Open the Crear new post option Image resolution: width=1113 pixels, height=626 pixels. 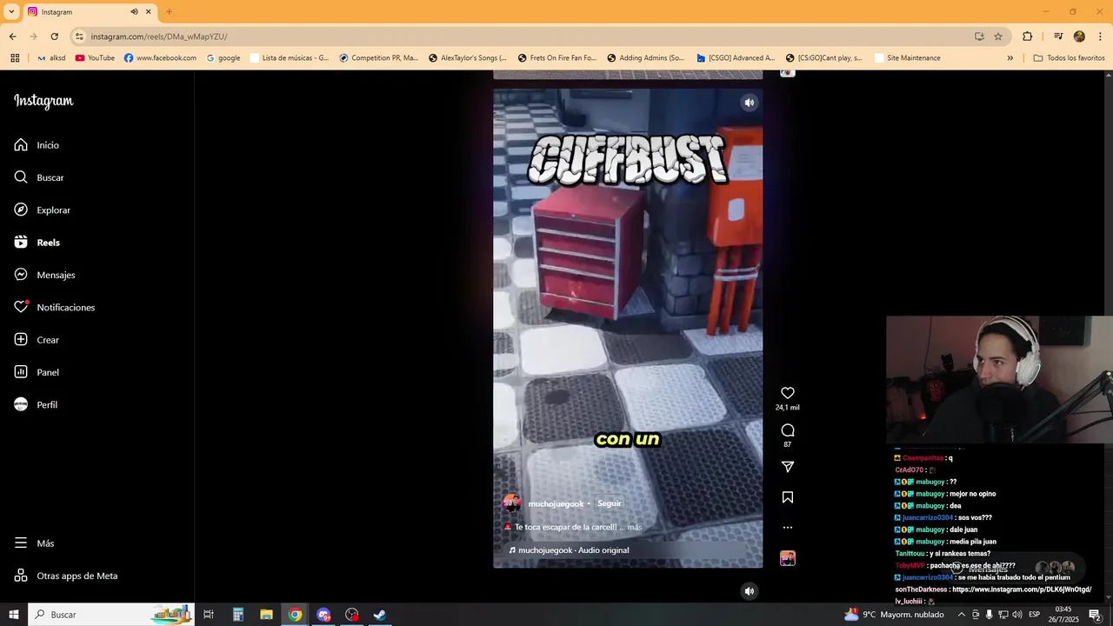click(37, 340)
